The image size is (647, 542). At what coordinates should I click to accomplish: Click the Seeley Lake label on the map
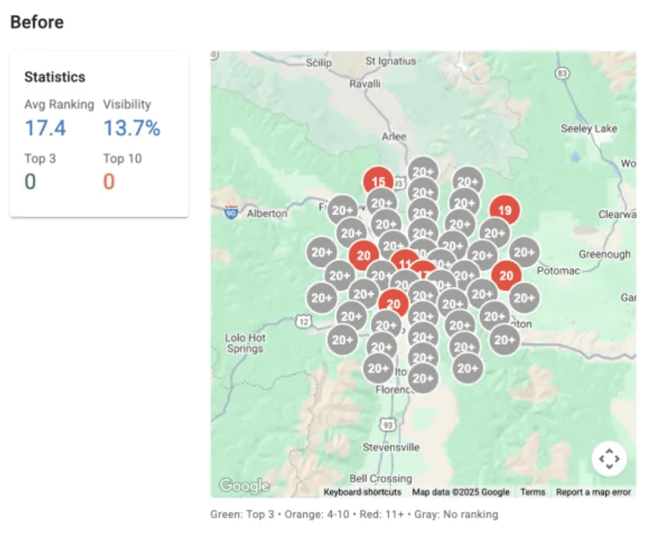coord(588,128)
